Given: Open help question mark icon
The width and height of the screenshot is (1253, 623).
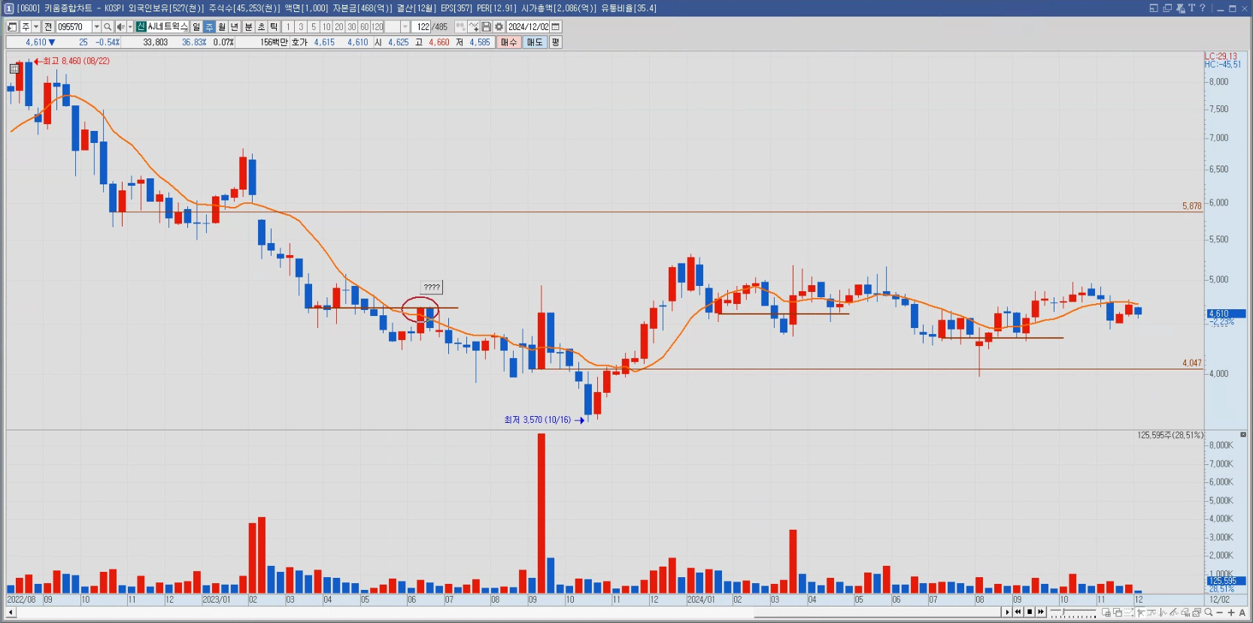Looking at the screenshot, I should pyautogui.click(x=1203, y=8).
